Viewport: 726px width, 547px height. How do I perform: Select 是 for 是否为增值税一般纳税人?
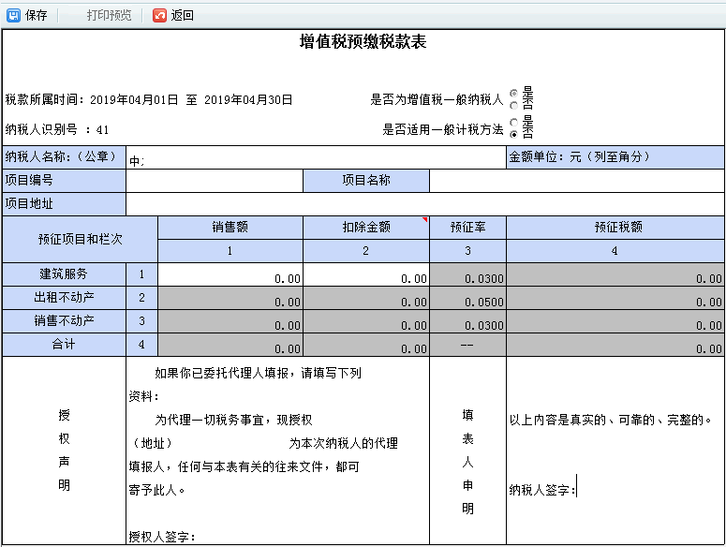coord(513,94)
